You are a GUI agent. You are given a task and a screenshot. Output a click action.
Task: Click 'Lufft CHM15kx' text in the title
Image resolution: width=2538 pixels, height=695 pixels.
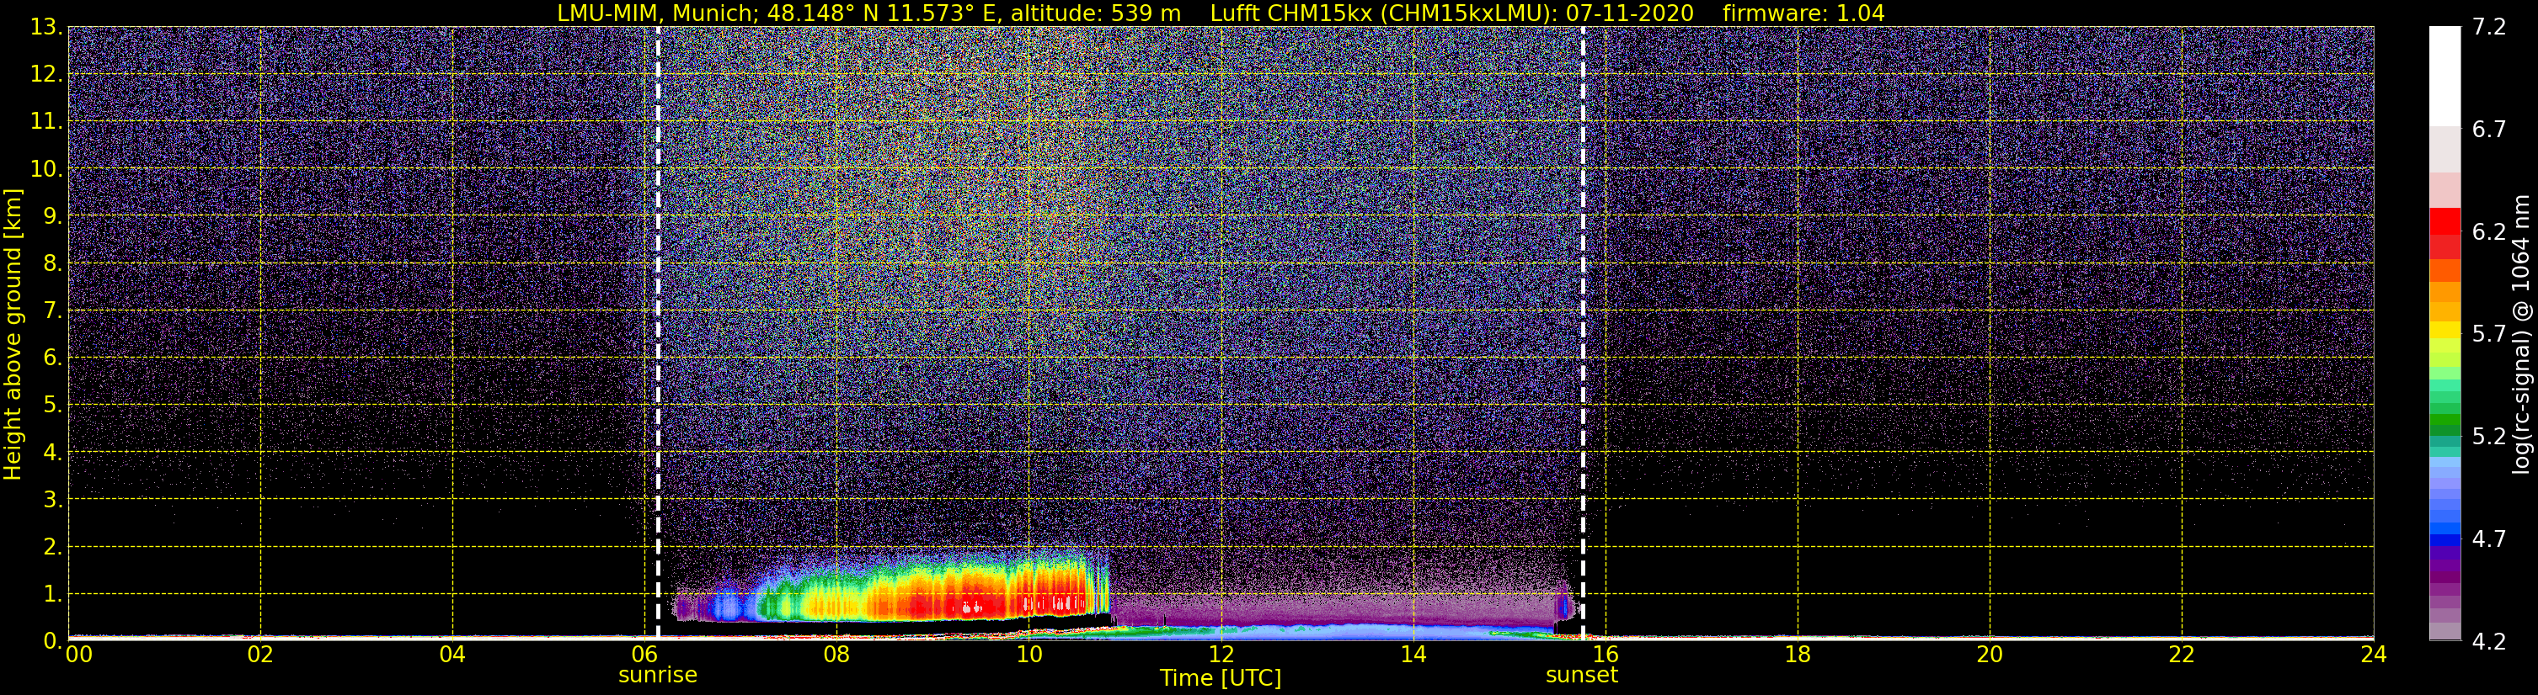(1295, 13)
